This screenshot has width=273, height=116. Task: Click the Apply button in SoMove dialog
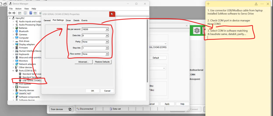point(167,104)
